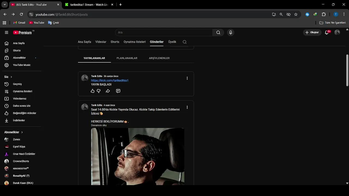Select the YAYINLANANLAR tab
The image size is (349, 196).
[94, 58]
